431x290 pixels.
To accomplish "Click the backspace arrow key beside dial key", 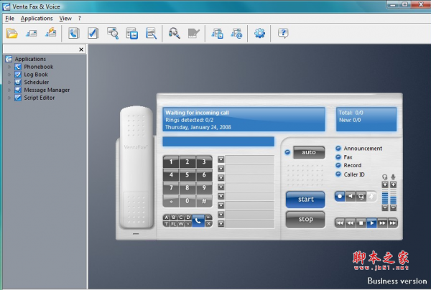I will 208,217.
